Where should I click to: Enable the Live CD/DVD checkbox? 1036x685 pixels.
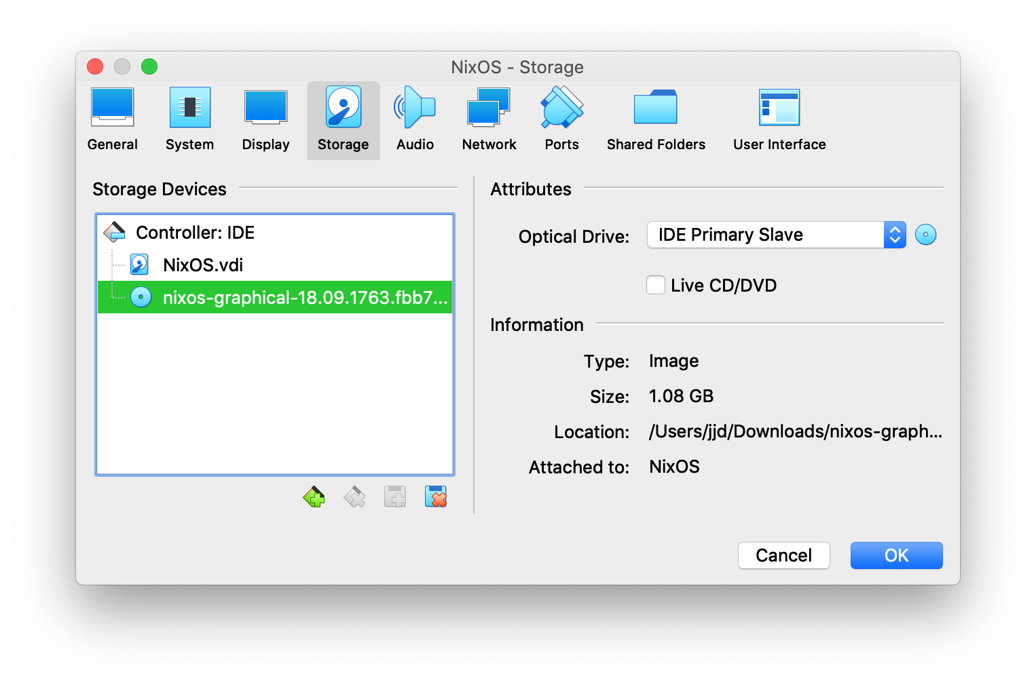656,285
